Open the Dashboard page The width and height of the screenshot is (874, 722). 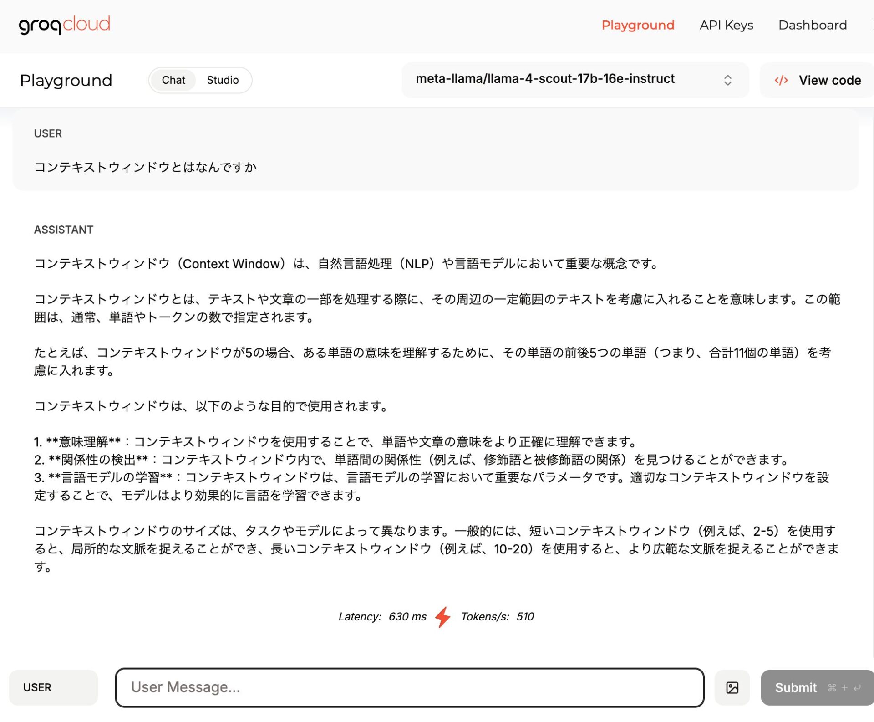pos(812,25)
